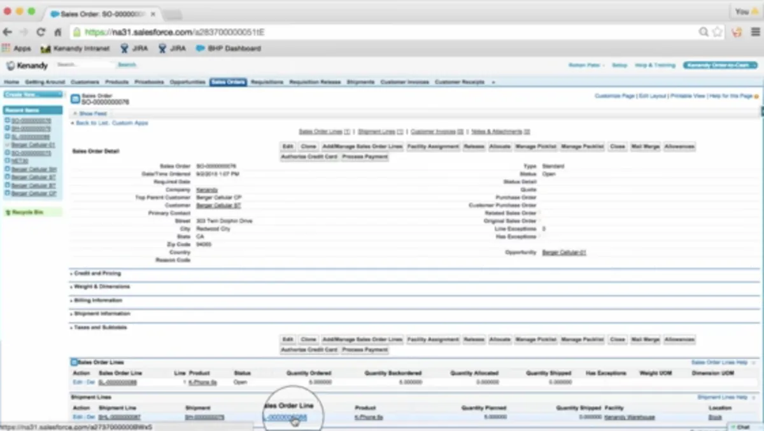Open Kenandy Order-to-Cash app menu

[x=720, y=65]
